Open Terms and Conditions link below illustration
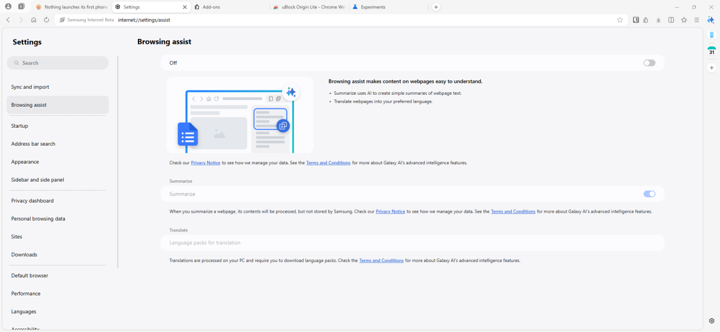720x332 pixels. coord(328,163)
